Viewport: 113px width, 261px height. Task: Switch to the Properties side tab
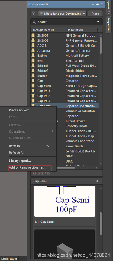pyautogui.click(x=108, y=24)
